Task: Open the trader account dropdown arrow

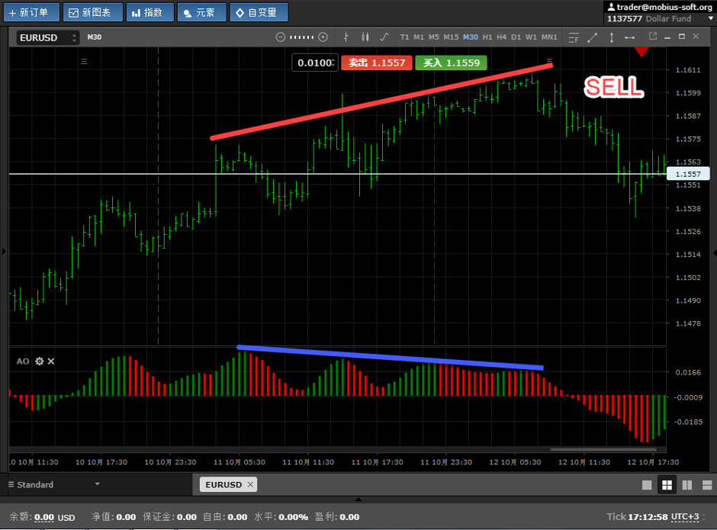Action: [711, 19]
